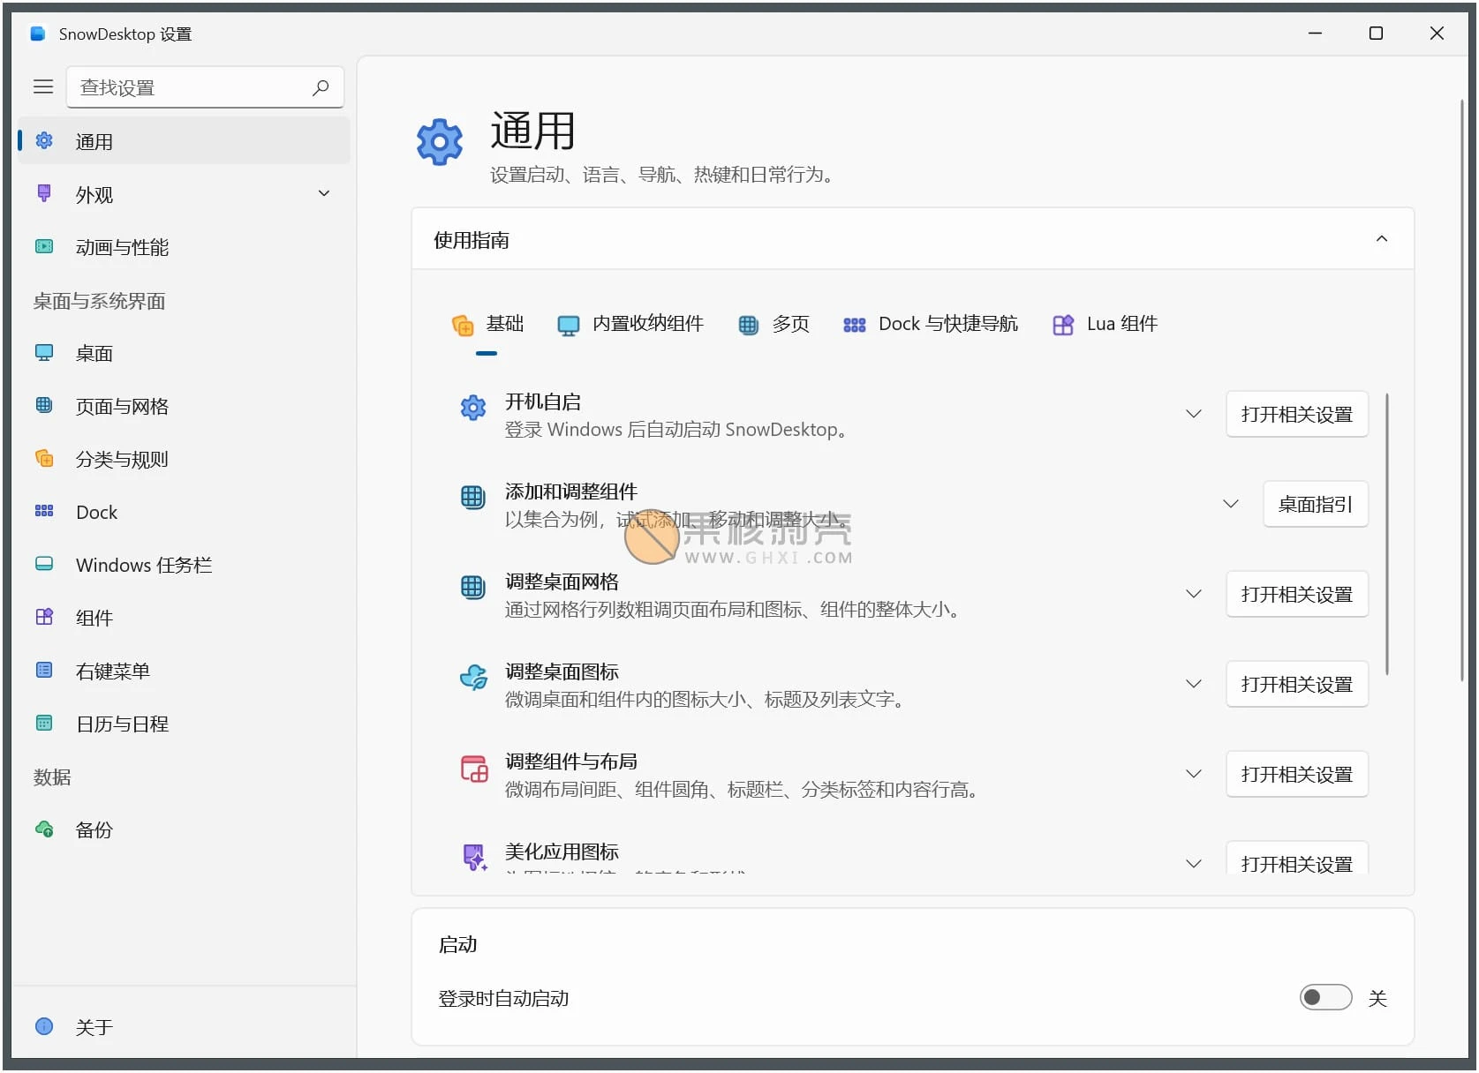Screen dimensions: 1479x1073
Task: Click the 添加和调整组件 grid icon
Action: point(473,497)
